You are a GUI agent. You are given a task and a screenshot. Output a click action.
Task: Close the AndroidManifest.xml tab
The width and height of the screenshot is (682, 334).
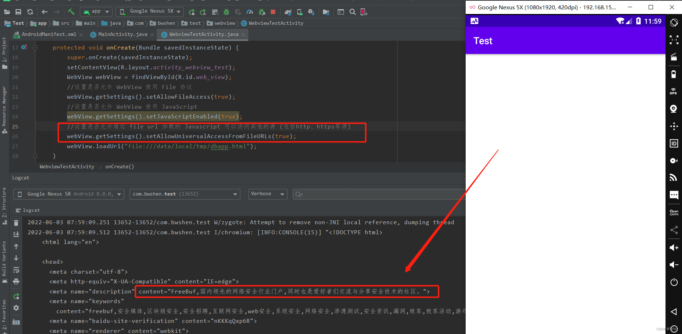(x=81, y=35)
